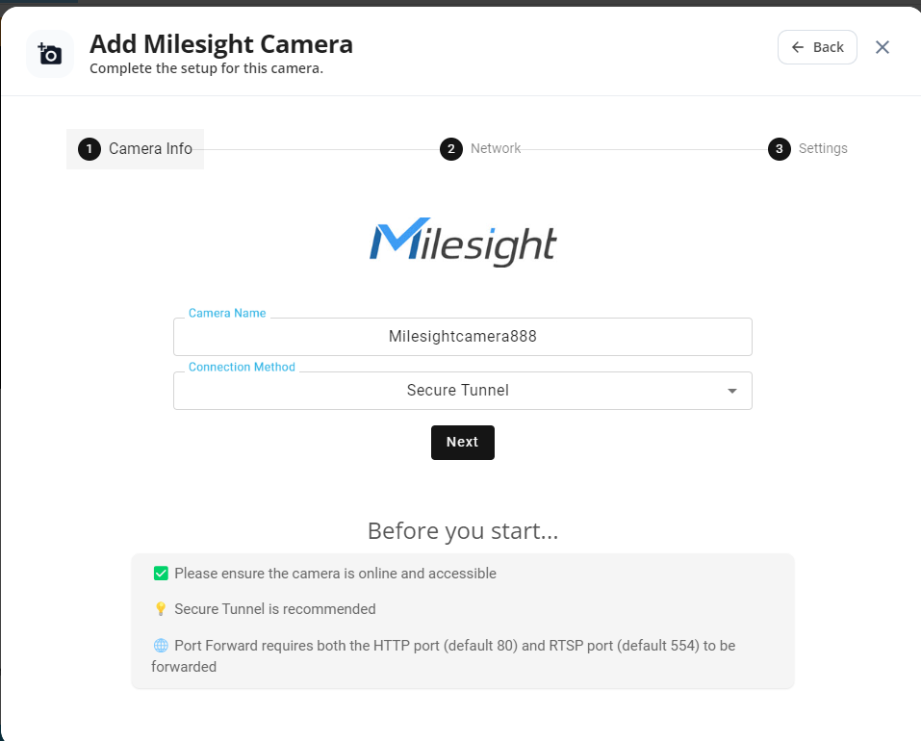Close the Add Milesight Camera dialog

pyautogui.click(x=883, y=47)
